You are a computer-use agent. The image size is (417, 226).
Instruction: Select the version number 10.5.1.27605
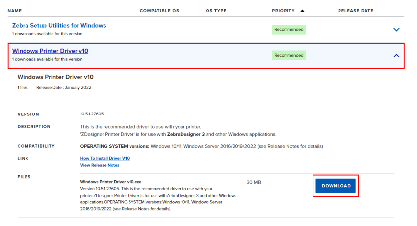click(x=92, y=114)
